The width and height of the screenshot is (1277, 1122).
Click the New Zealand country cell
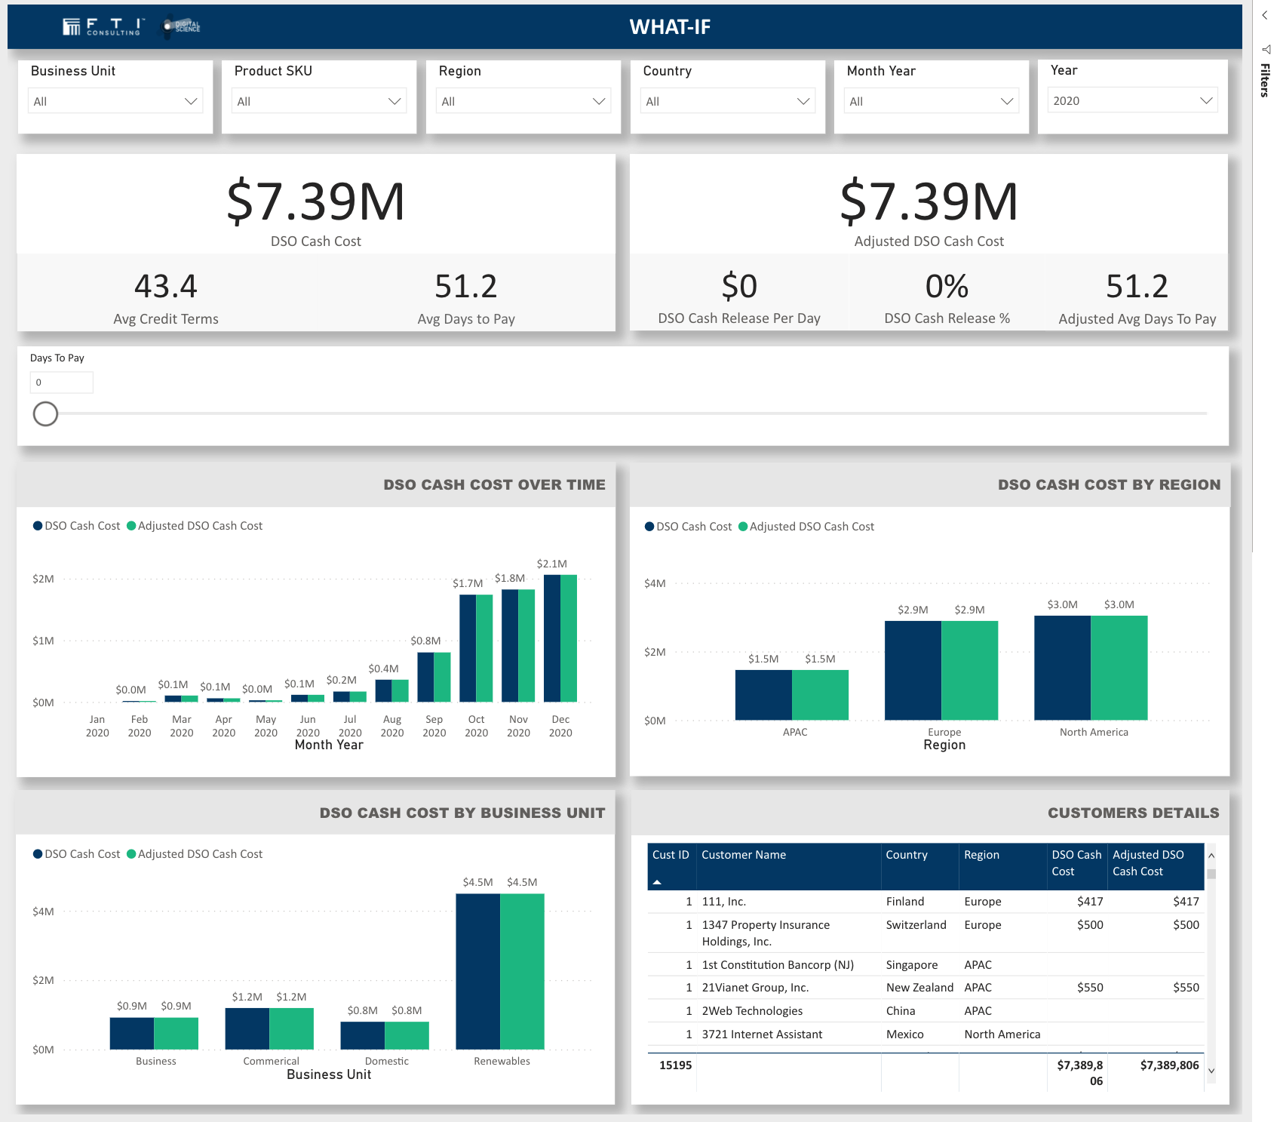[x=919, y=988]
